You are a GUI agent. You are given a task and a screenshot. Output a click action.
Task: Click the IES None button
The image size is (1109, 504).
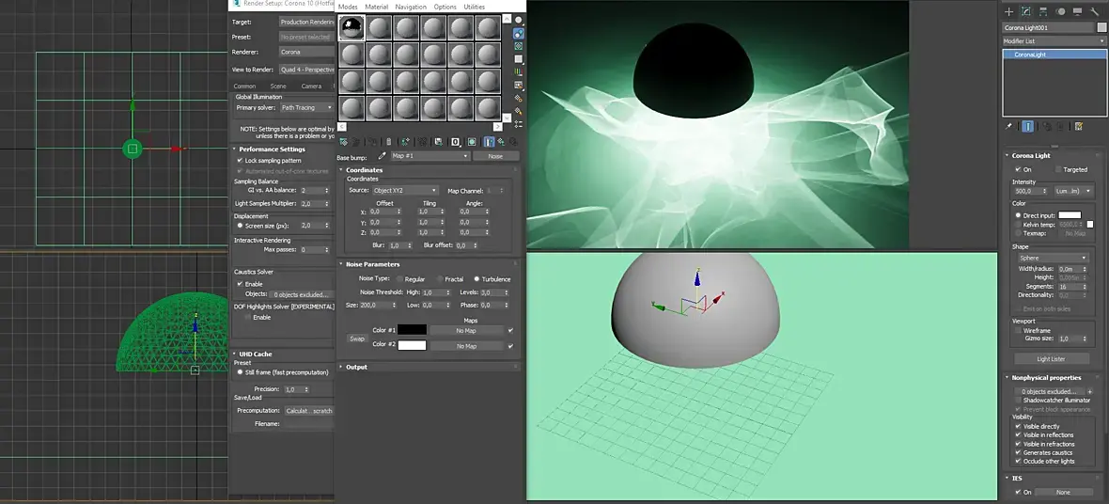1063,492
